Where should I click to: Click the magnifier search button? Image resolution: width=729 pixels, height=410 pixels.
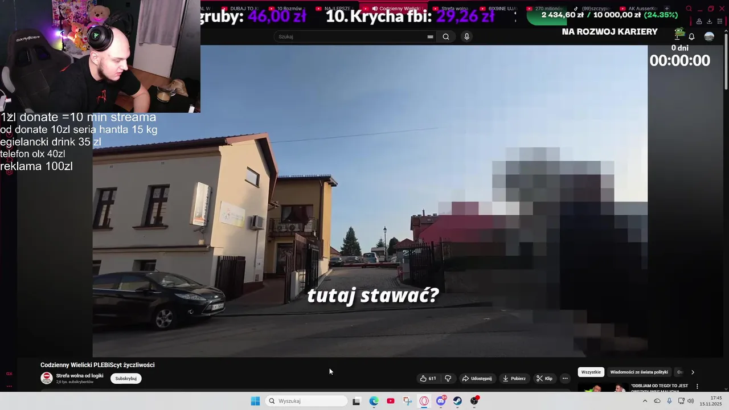tap(446, 36)
